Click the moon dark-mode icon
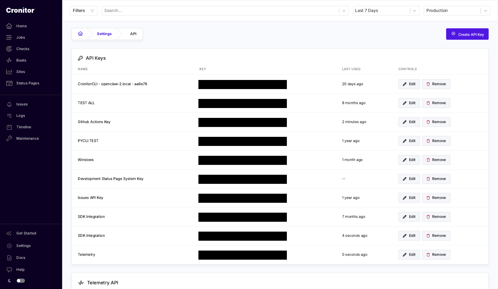Viewport: 498px width, 289px height. tap(9, 281)
